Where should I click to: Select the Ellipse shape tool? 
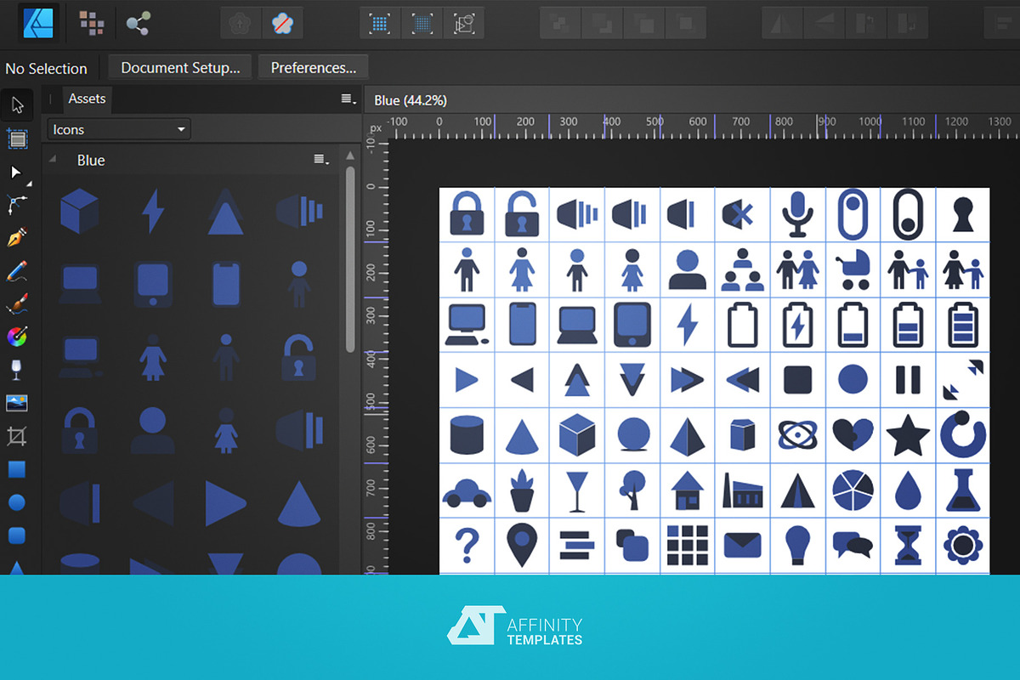(x=17, y=502)
